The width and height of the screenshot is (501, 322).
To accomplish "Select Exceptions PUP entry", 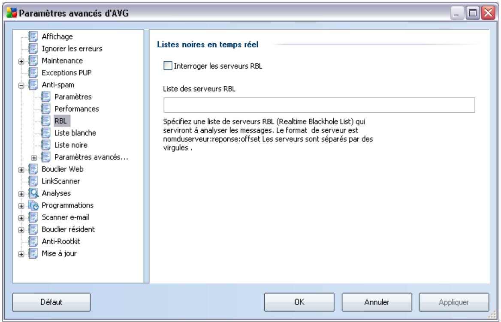I will coord(66,72).
